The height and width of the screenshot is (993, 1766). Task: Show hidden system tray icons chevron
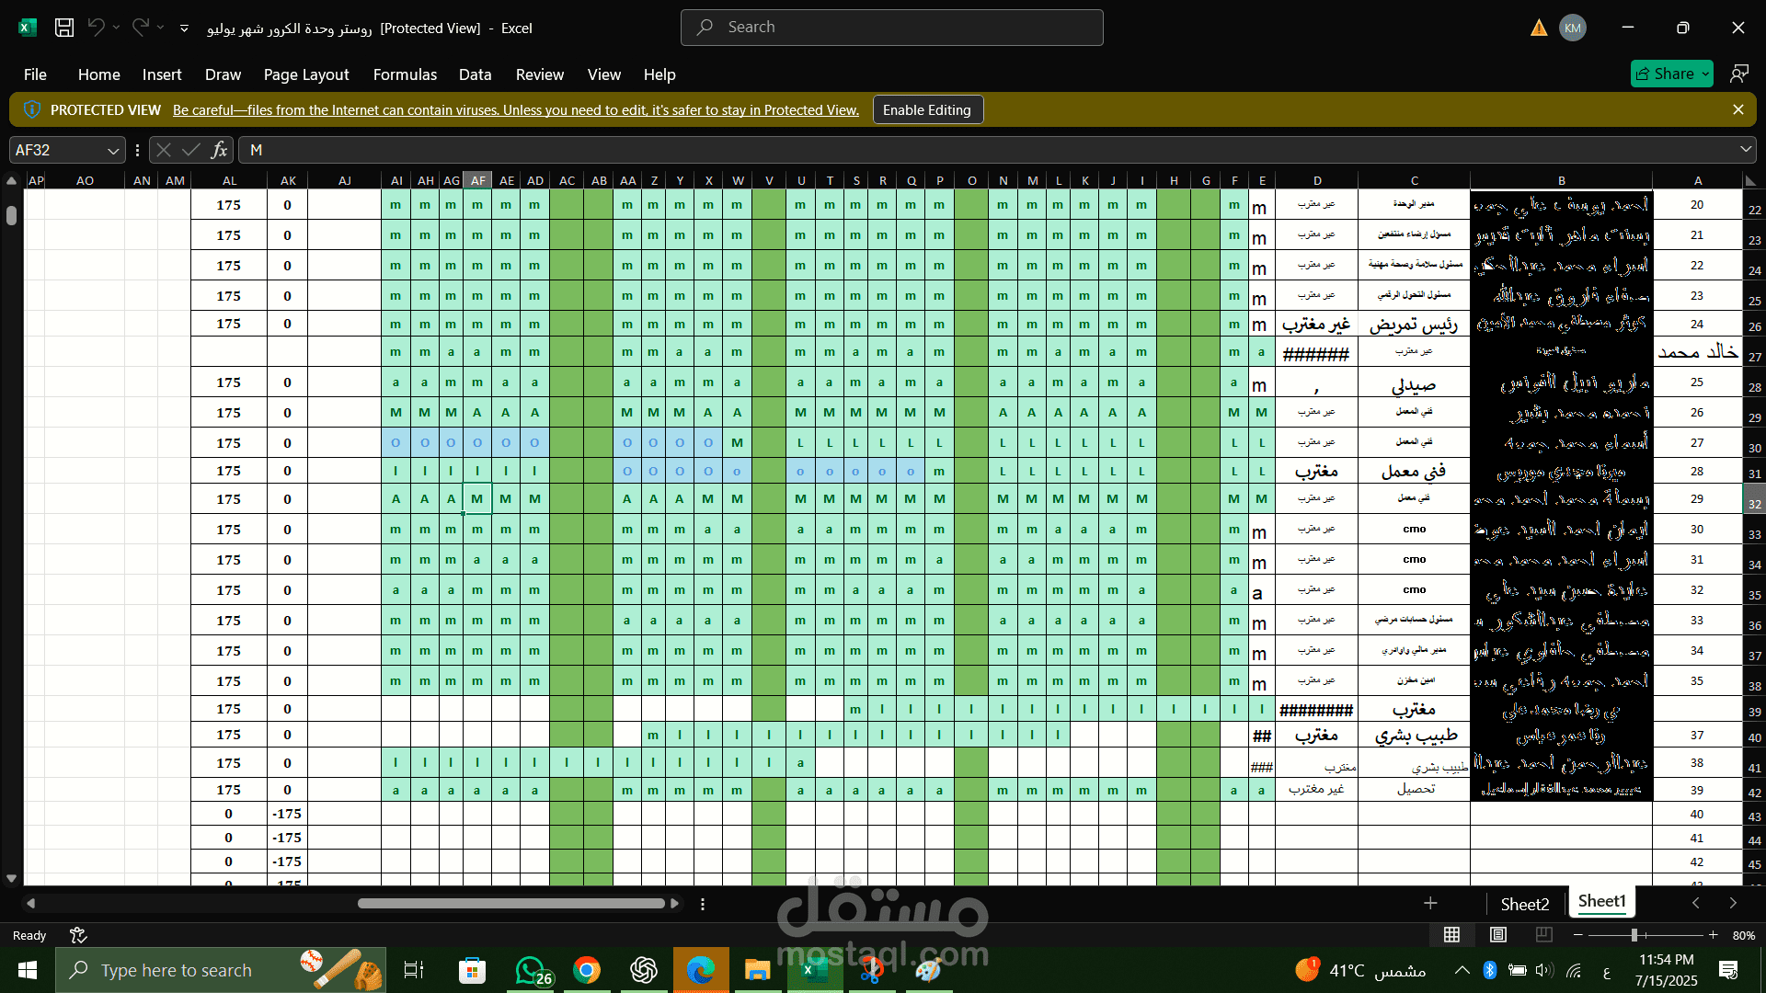coord(1462,970)
